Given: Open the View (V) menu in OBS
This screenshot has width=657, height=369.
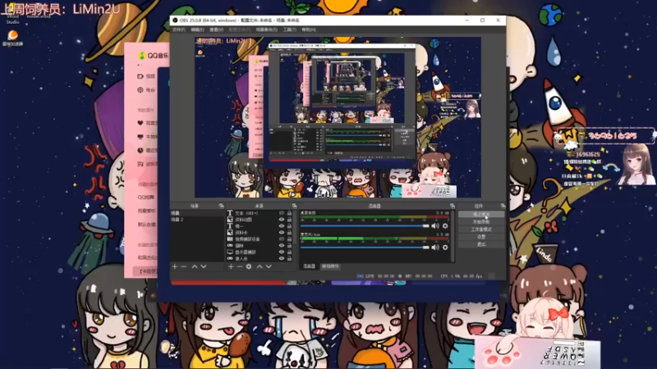Looking at the screenshot, I should click(216, 30).
